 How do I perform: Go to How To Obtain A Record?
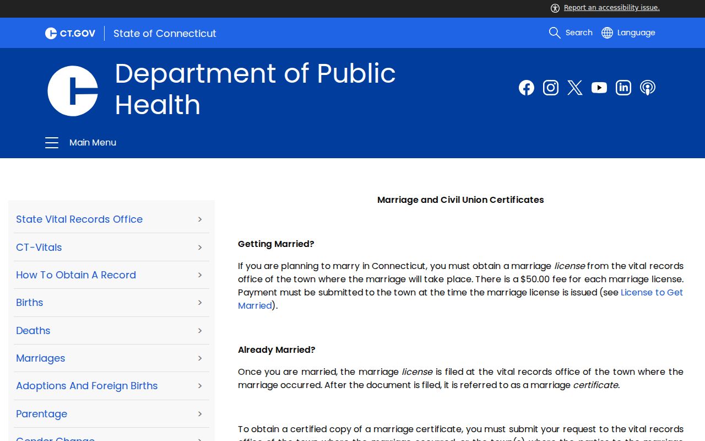(76, 275)
